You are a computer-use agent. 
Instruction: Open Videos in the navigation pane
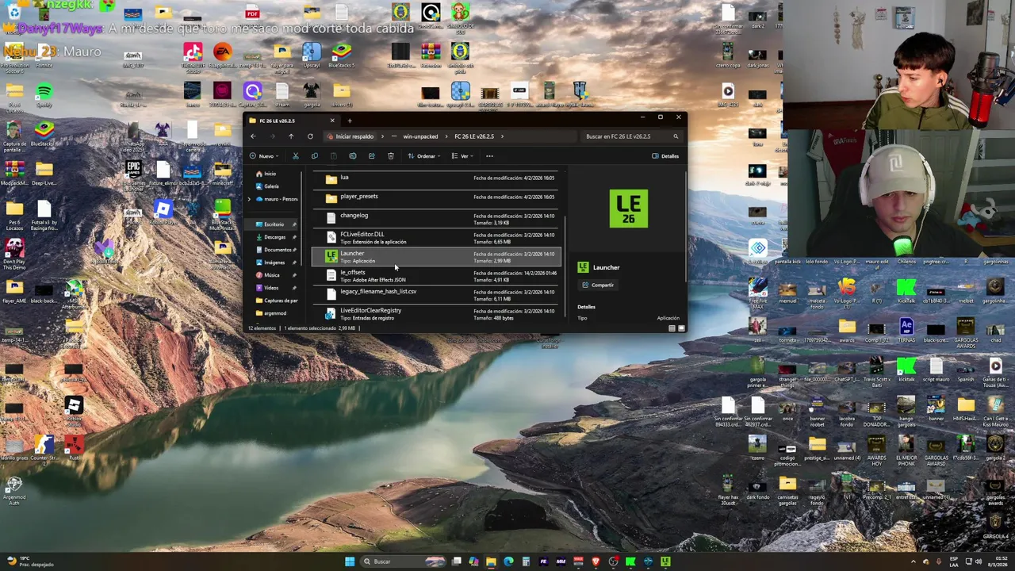point(271,288)
